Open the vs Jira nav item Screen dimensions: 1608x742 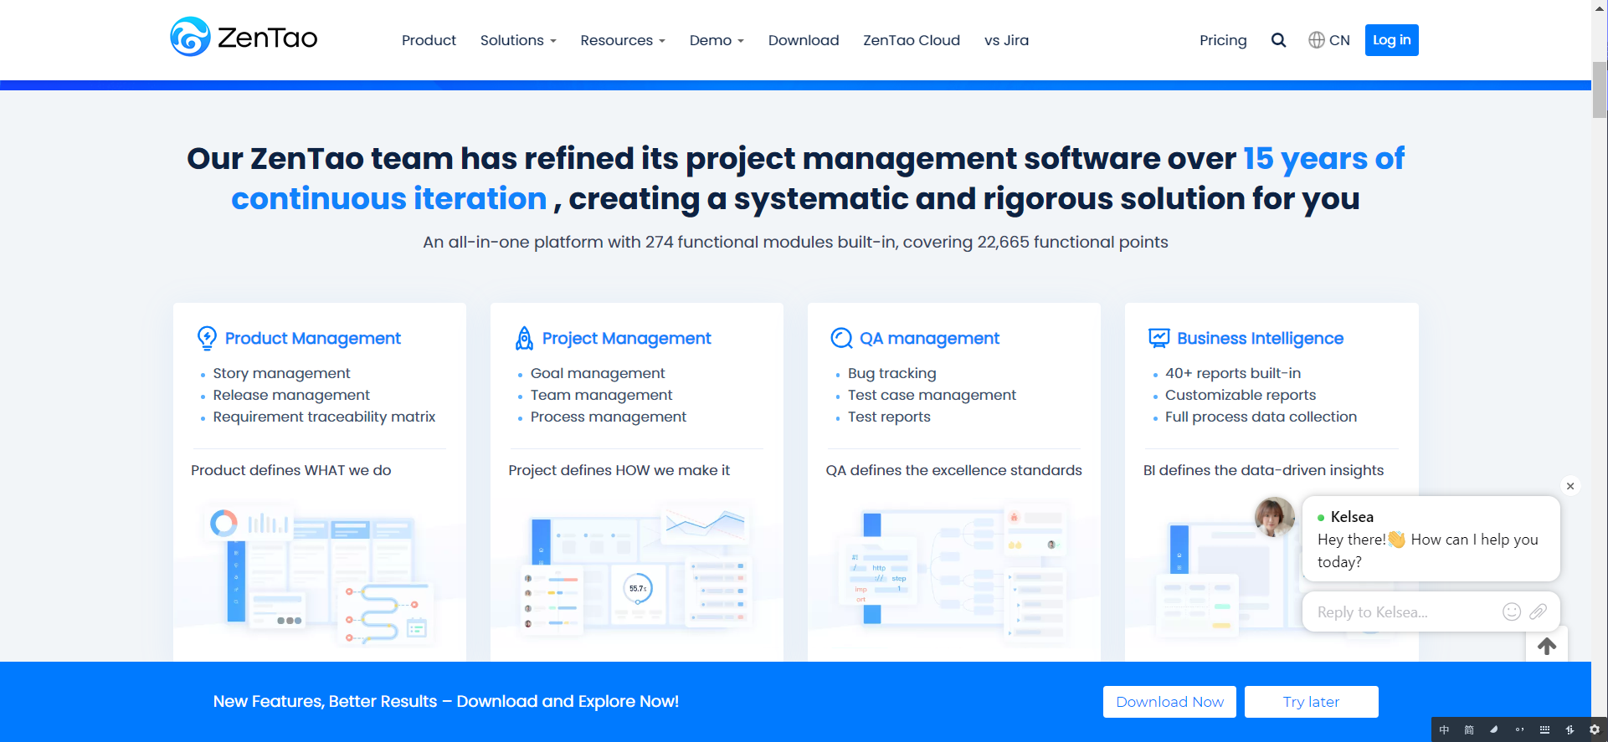pyautogui.click(x=1006, y=40)
